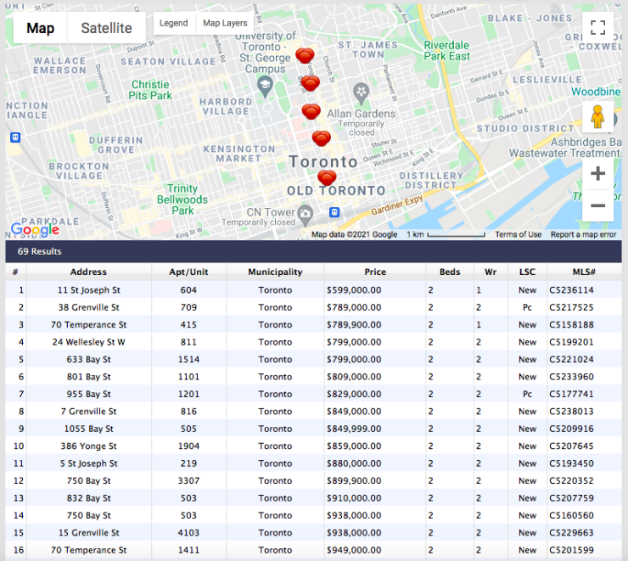
Task: Click the Allan Gardens park pin
Action: (361, 93)
